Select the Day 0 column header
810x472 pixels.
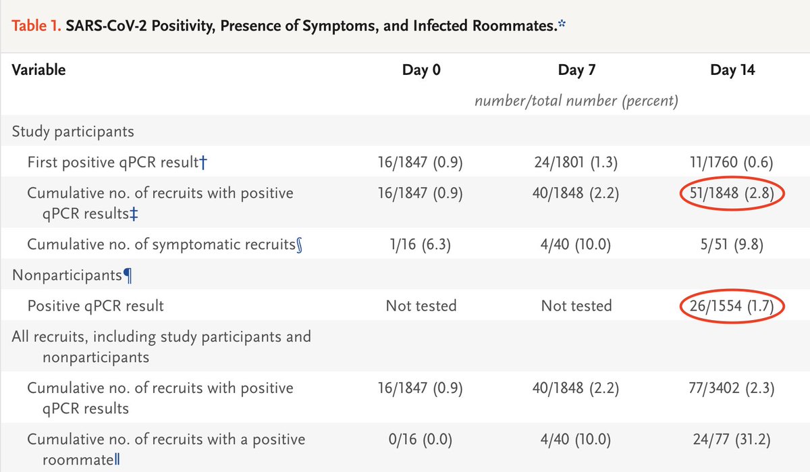421,70
